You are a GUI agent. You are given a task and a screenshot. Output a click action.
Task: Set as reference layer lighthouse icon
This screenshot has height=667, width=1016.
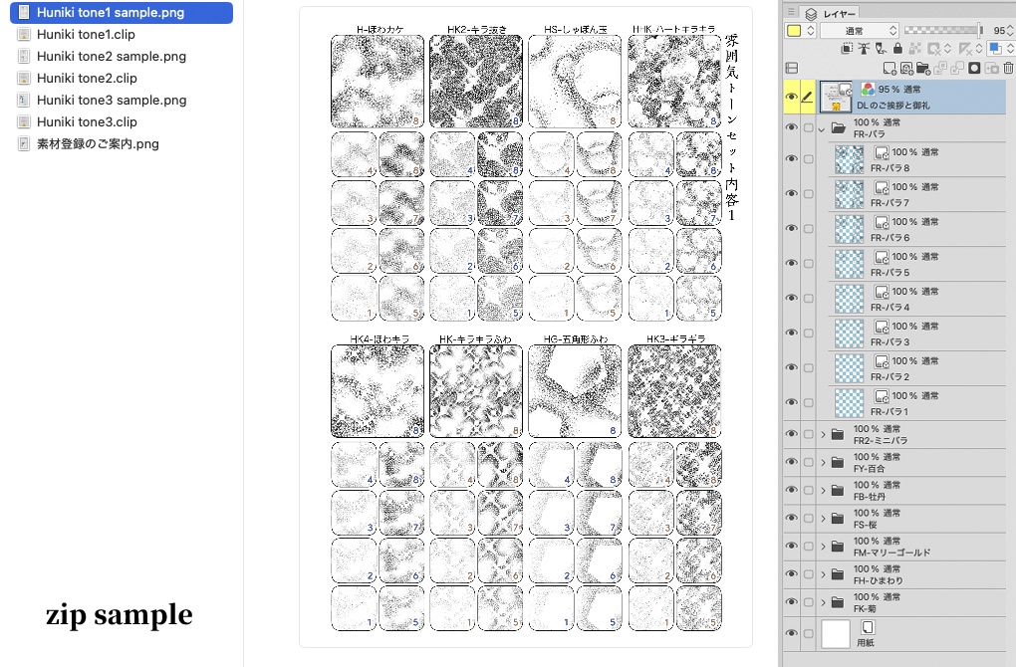(864, 49)
